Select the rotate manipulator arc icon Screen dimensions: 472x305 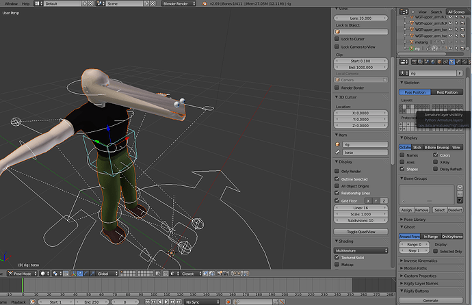pyautogui.click(x=86, y=274)
